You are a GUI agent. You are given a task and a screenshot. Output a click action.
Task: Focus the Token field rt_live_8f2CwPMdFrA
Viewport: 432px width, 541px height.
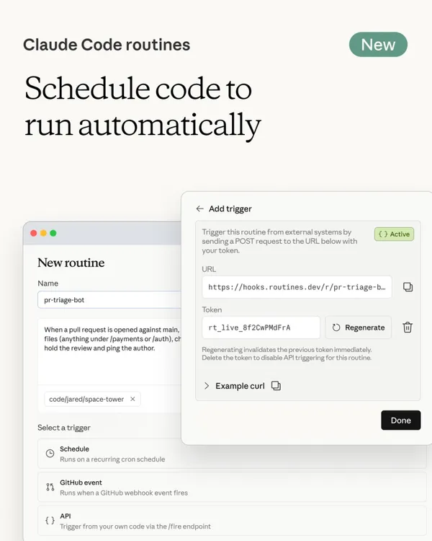(x=261, y=327)
